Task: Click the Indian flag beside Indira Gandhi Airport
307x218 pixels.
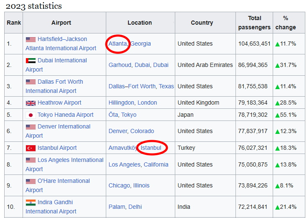Action: [x=31, y=203]
